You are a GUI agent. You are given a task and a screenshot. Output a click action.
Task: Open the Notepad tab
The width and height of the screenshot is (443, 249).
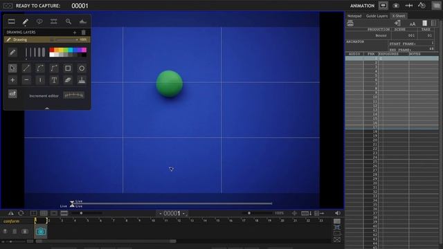pyautogui.click(x=354, y=16)
